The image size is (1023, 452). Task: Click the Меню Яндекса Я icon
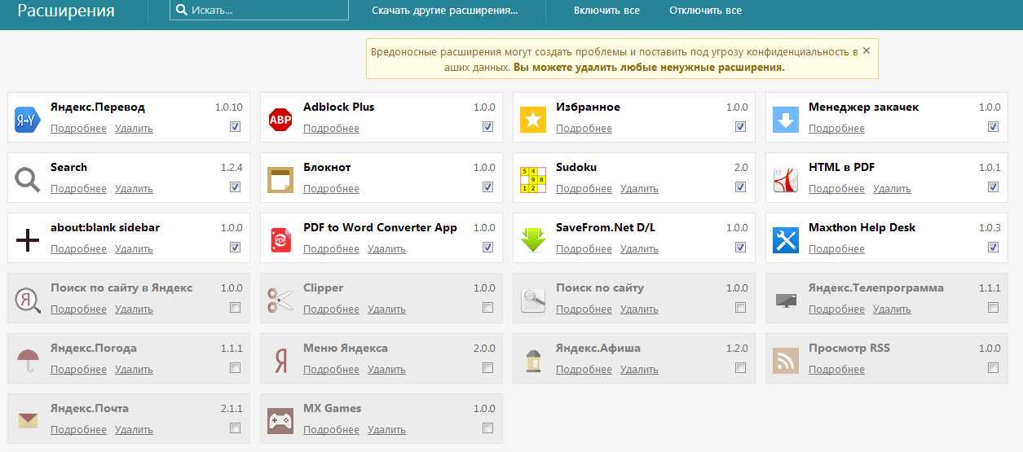tap(280, 361)
